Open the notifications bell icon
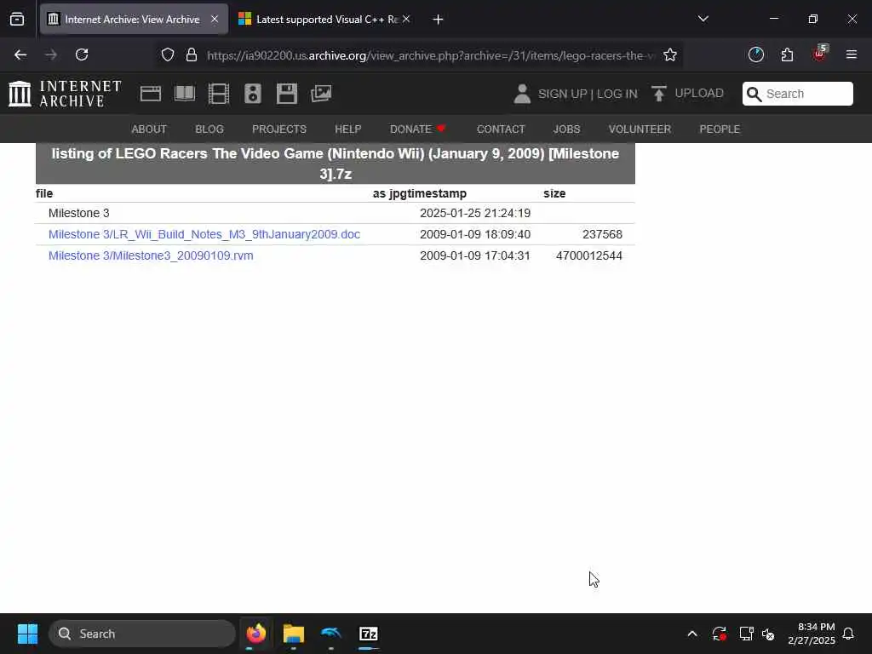 point(849,634)
